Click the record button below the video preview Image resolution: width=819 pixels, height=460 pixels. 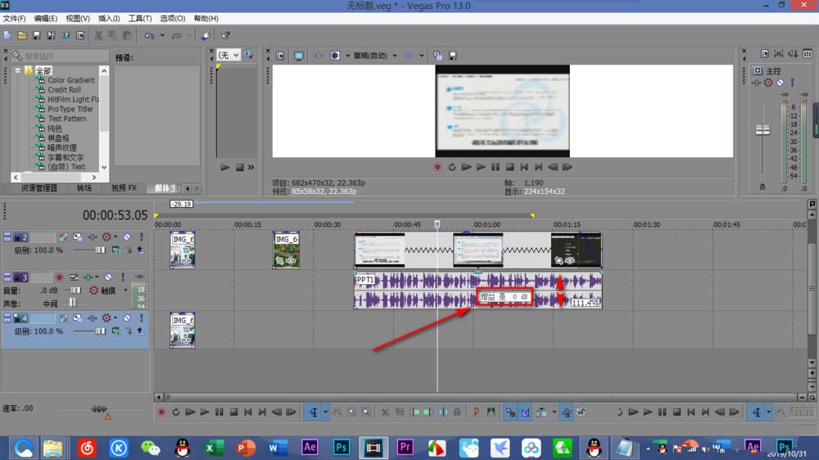[x=437, y=167]
